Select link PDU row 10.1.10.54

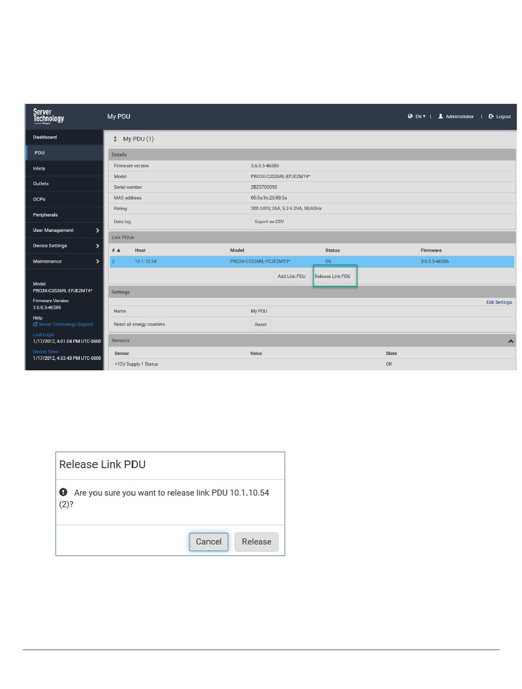[312, 261]
